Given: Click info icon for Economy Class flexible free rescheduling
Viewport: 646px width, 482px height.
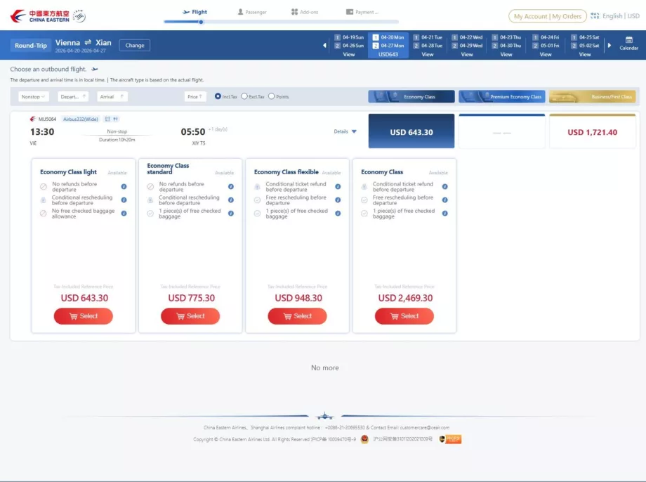Looking at the screenshot, I should point(338,200).
